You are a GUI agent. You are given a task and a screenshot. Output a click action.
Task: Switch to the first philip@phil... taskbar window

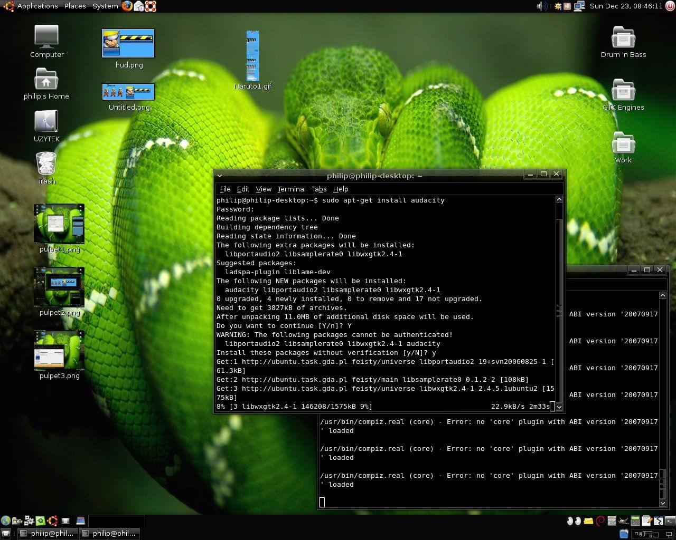47,534
